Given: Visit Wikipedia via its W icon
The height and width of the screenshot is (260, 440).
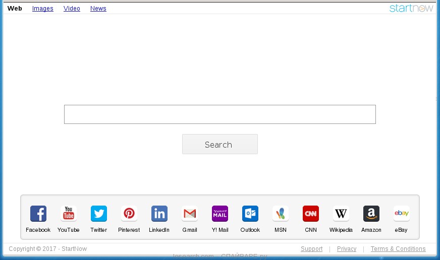Looking at the screenshot, I should pos(341,214).
